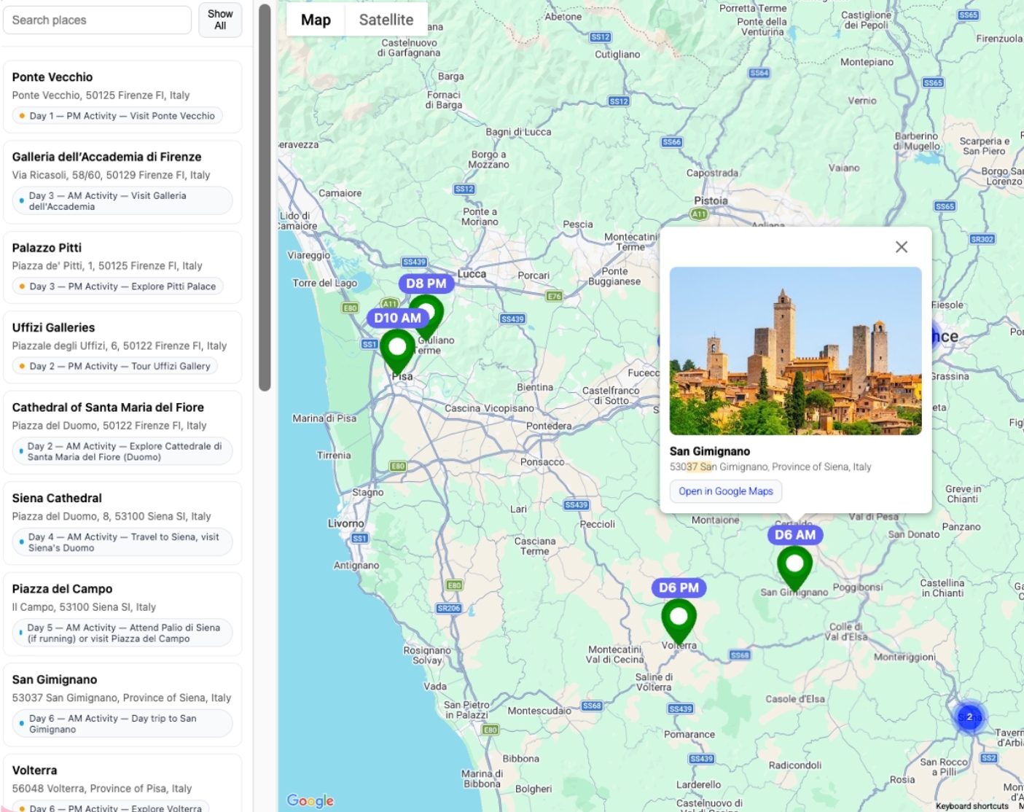Click Day 2 AM Explore Cattedrale tag
This screenshot has height=812, width=1024.
click(122, 451)
